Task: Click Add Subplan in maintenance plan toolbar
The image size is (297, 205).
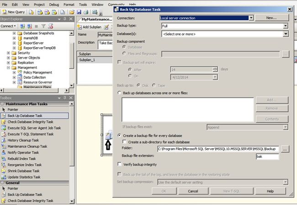Action: pyautogui.click(x=90, y=27)
